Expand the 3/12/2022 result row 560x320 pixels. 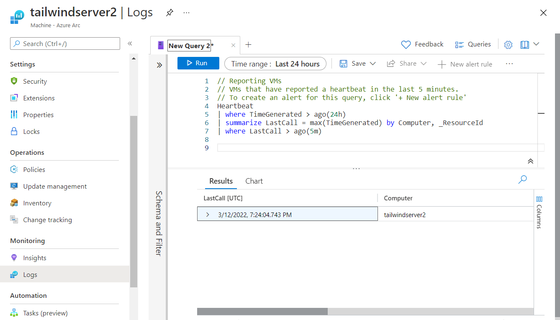tap(208, 215)
